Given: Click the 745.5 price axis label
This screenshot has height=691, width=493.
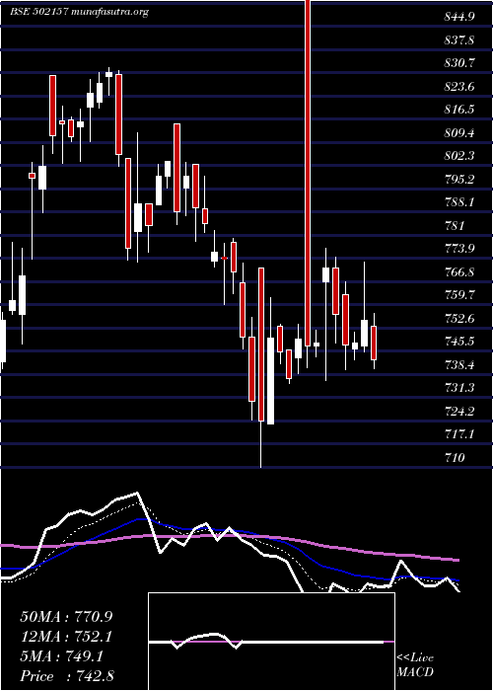Looking at the screenshot, I should coord(458,342).
